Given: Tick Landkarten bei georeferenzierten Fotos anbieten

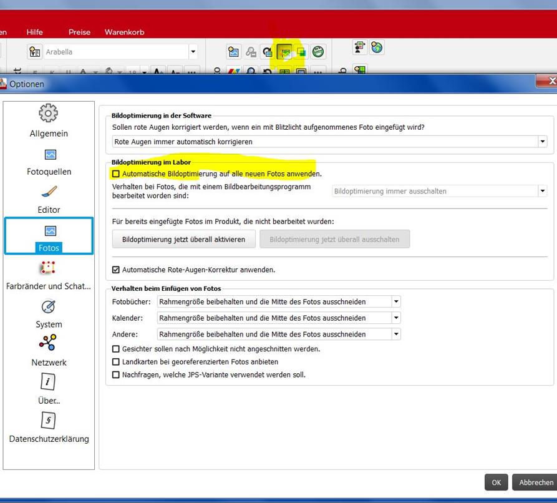Looking at the screenshot, I should click(116, 362).
